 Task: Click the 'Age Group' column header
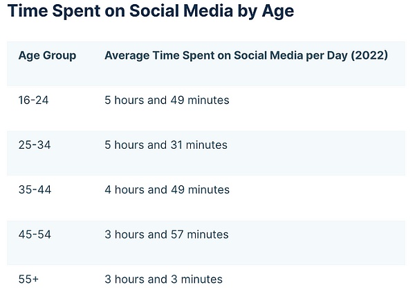coord(47,55)
